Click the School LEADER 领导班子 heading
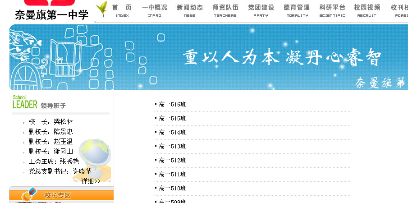The width and height of the screenshot is (408, 203). 39,102
